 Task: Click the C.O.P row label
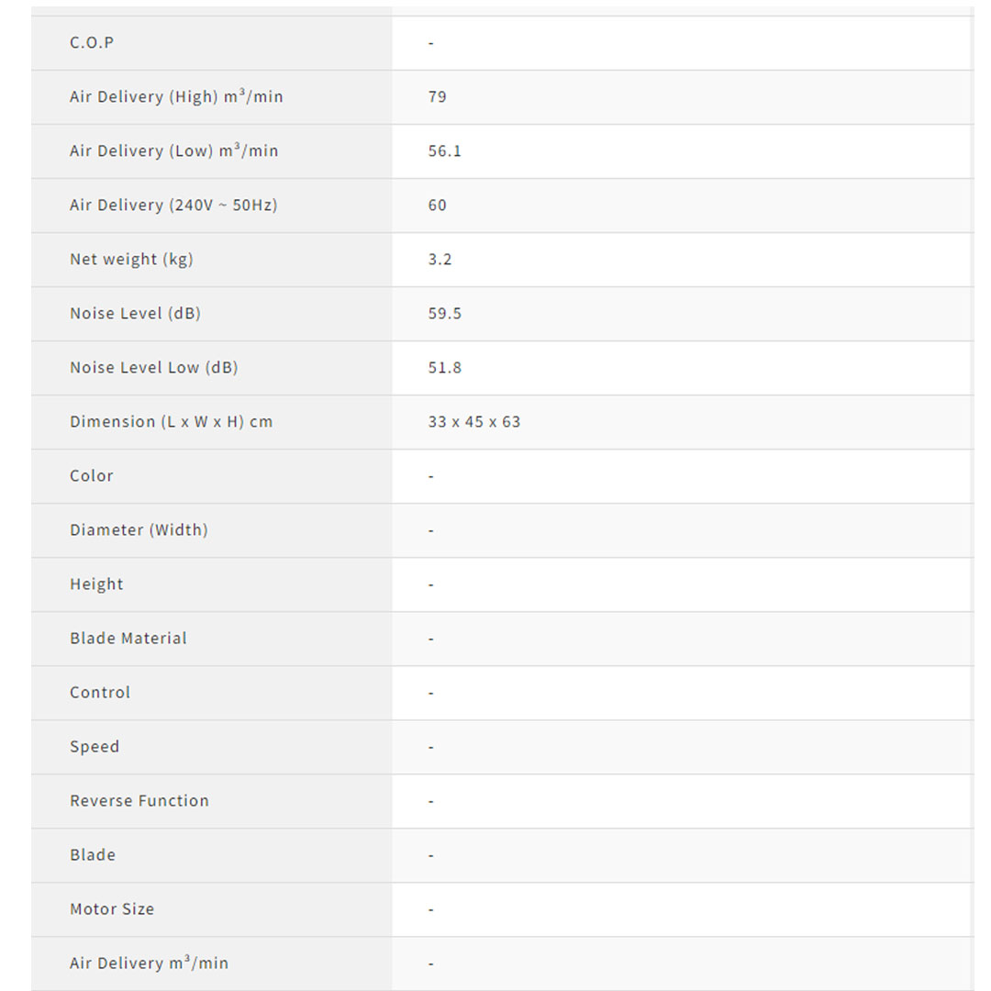pos(92,43)
